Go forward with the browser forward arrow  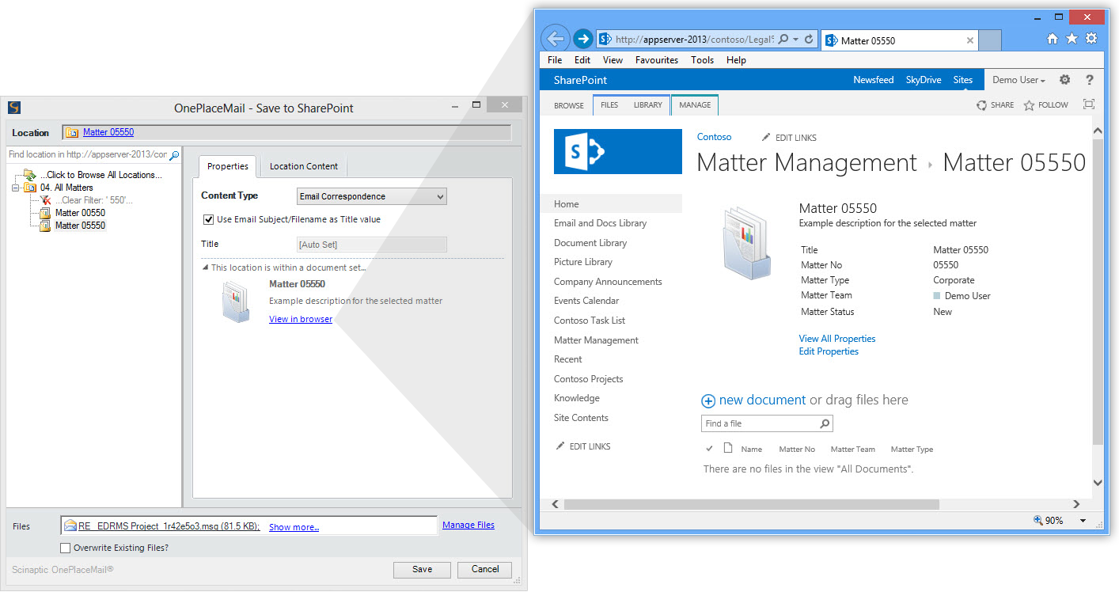[x=583, y=39]
